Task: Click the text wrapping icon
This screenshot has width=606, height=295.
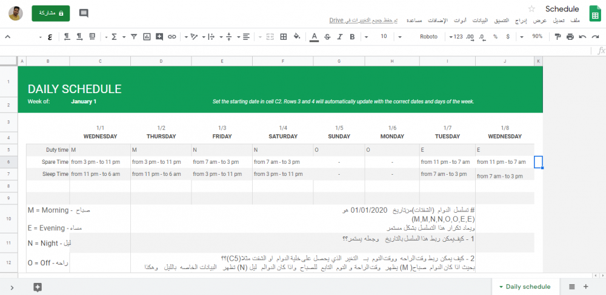Action: (211, 37)
